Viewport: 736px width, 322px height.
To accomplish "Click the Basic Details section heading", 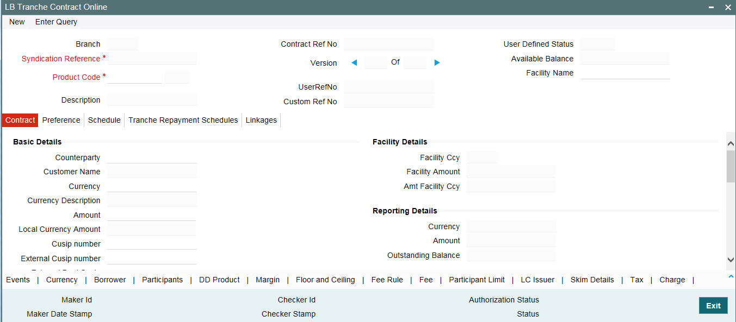I will tap(38, 142).
